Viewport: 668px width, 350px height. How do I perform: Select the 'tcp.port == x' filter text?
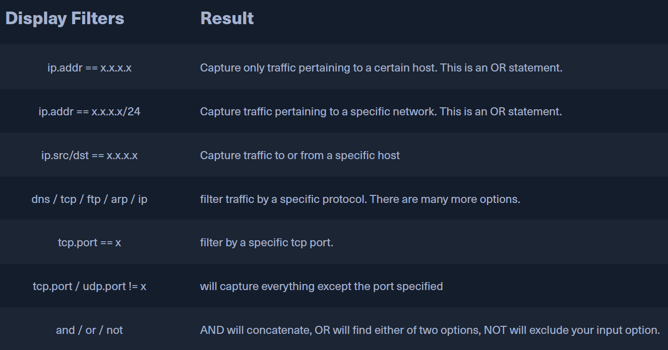(90, 243)
